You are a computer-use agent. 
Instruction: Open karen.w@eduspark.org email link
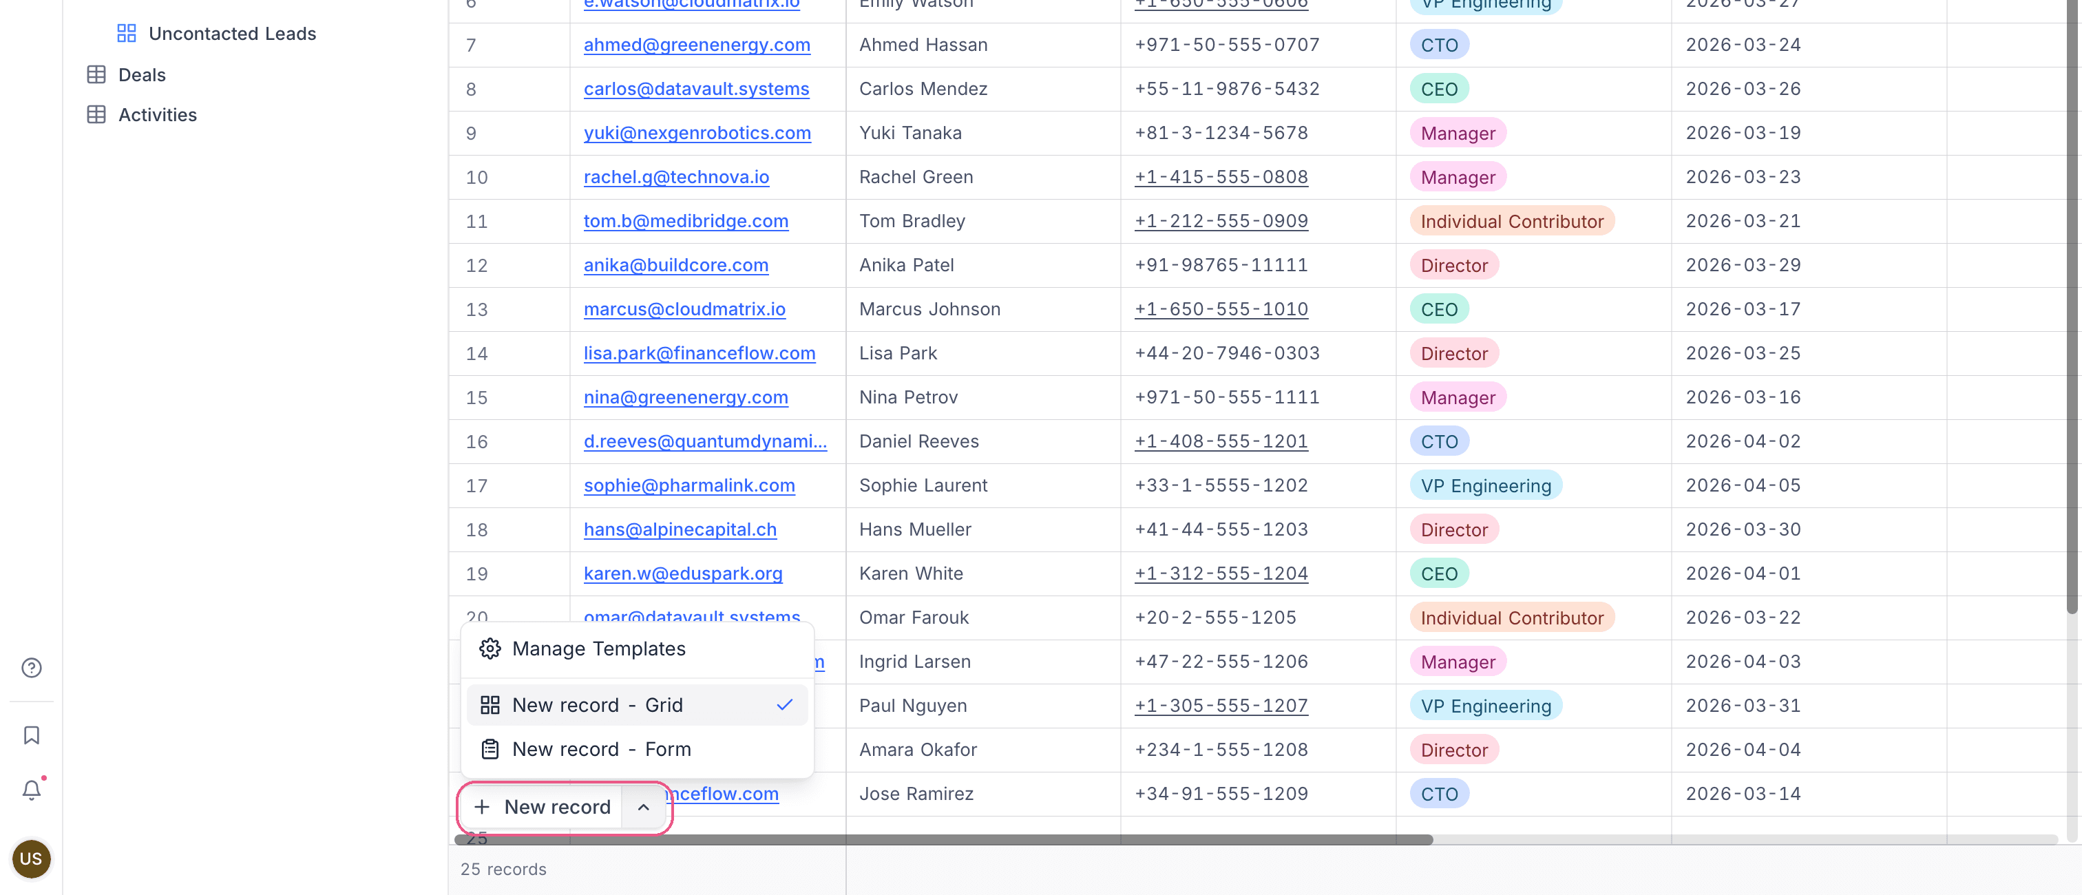pyautogui.click(x=683, y=573)
